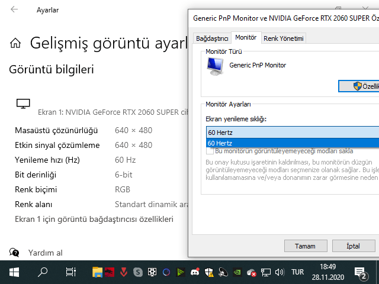The height and width of the screenshot is (284, 379).
Task: Click the Renk alanı label
Action: coord(33,204)
